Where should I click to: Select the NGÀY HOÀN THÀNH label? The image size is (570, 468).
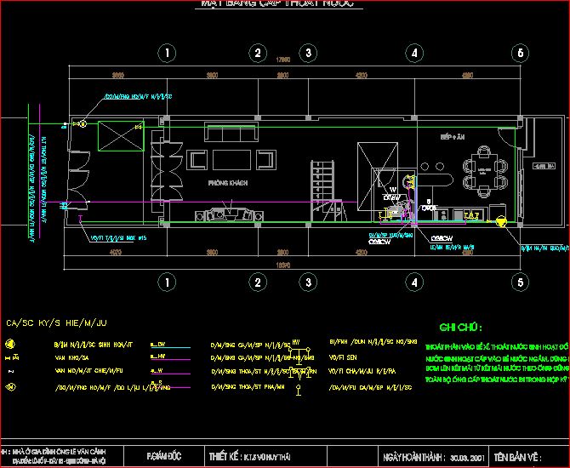413,457
